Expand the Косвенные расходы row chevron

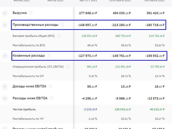pyautogui.click(x=5, y=56)
